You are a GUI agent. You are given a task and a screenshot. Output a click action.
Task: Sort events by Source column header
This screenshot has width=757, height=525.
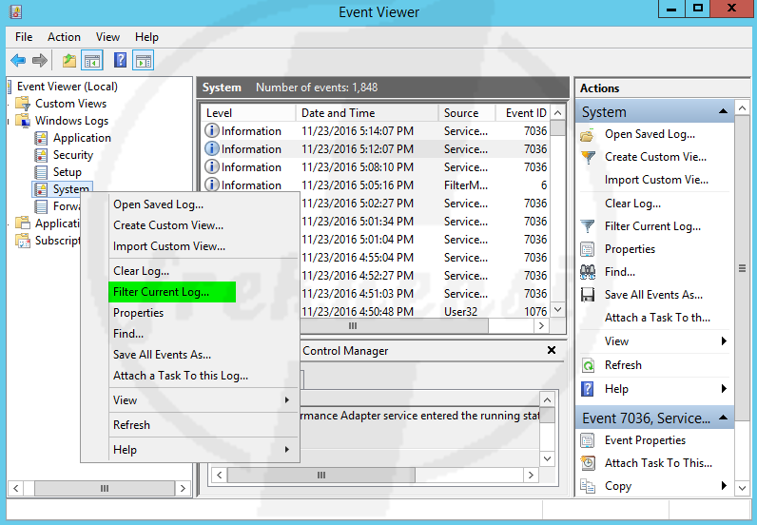[466, 113]
